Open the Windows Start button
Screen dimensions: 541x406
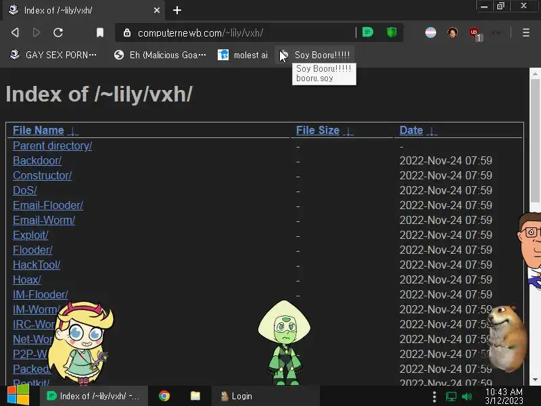point(18,396)
